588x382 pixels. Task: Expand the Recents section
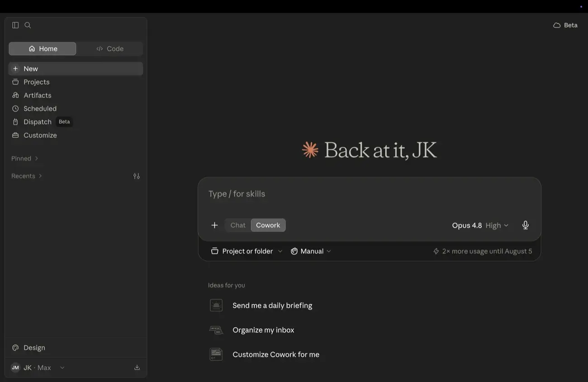pos(27,176)
